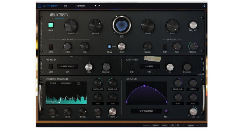Open the preset browser library icon

(65, 6)
